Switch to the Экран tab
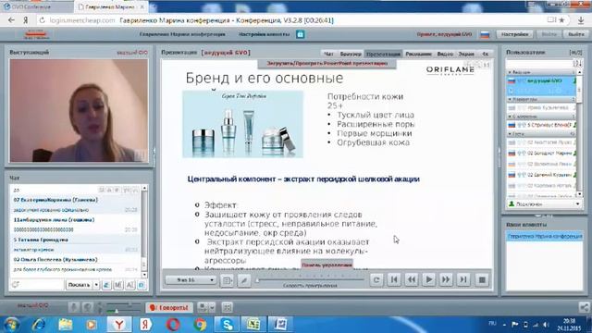 coord(466,54)
